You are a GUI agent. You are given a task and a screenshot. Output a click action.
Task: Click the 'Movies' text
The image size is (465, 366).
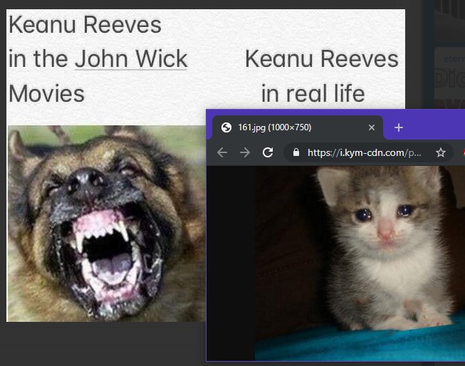(46, 94)
